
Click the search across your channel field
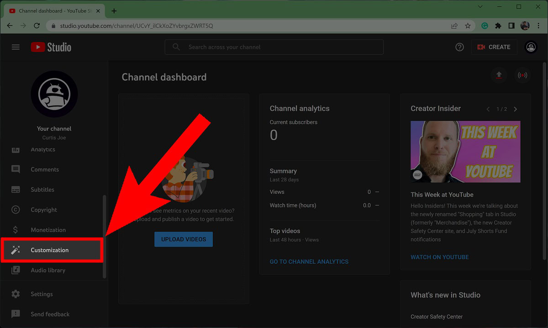pos(274,47)
